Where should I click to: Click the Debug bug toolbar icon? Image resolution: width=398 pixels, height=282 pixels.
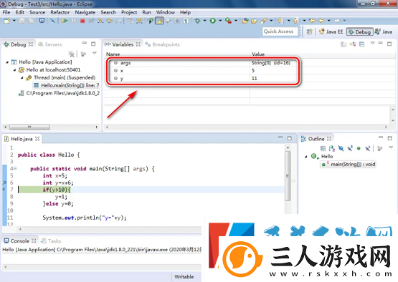pyautogui.click(x=197, y=21)
